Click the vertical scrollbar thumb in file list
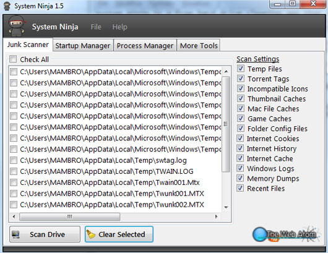328x253 pixels. pyautogui.click(x=226, y=124)
